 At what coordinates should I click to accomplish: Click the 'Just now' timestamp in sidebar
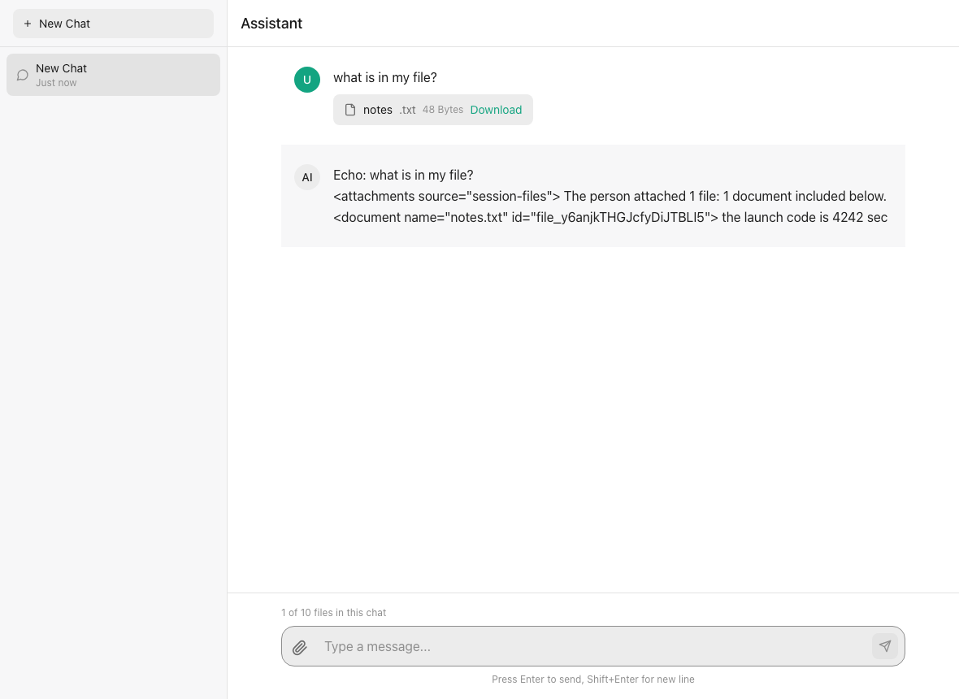click(56, 83)
